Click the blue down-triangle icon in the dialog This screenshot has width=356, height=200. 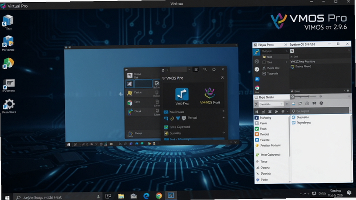point(178,118)
